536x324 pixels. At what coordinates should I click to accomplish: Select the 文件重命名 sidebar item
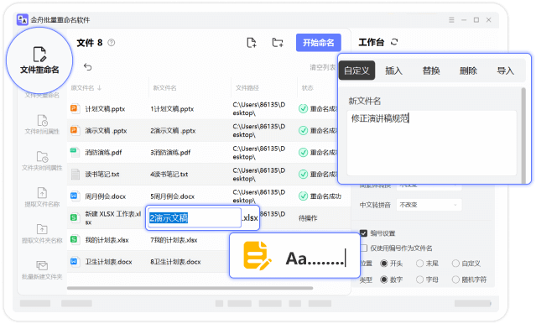[x=39, y=60]
